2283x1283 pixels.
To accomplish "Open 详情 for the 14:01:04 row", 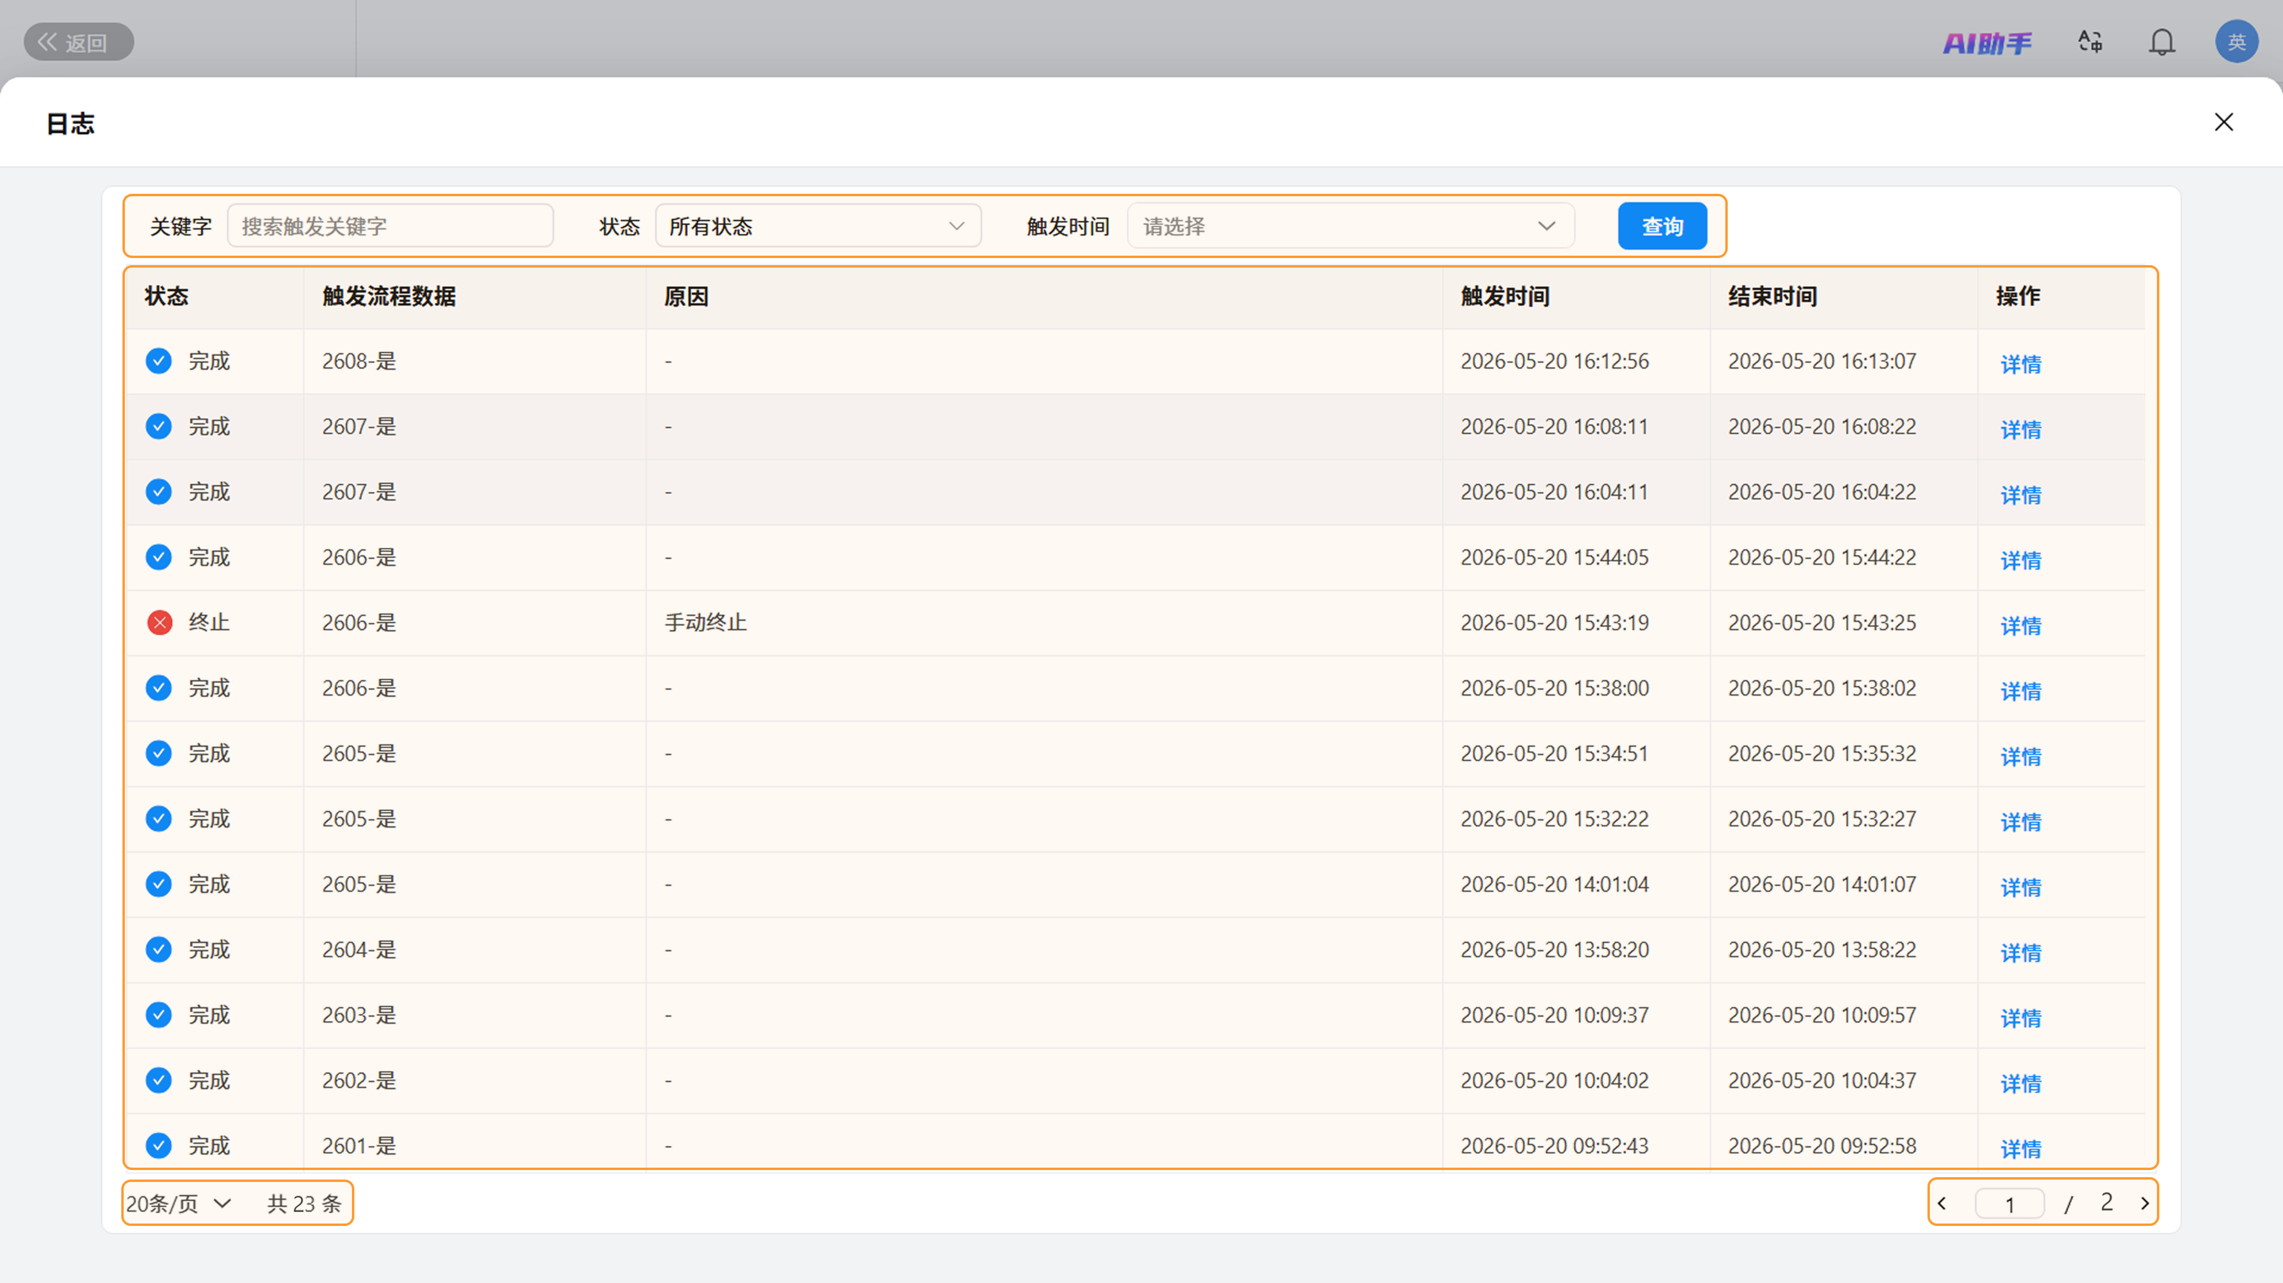I will pyautogui.click(x=2021, y=887).
